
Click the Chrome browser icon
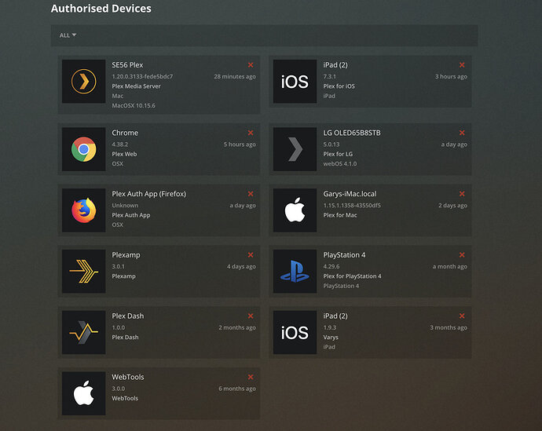pyautogui.click(x=83, y=149)
